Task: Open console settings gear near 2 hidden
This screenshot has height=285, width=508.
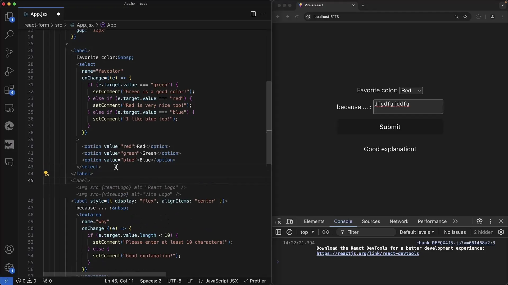Action: pyautogui.click(x=501, y=232)
